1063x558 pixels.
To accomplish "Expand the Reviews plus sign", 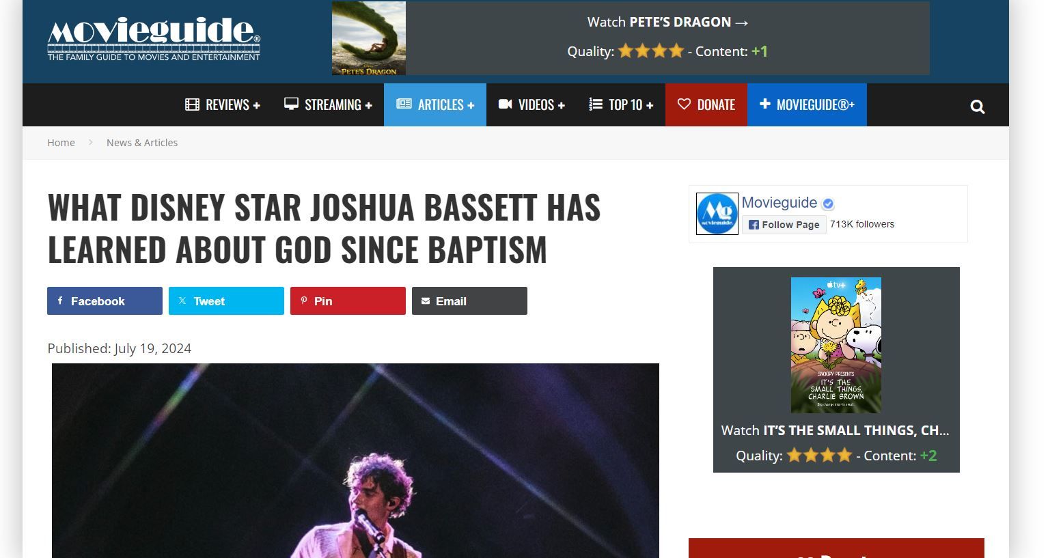I will (x=256, y=105).
